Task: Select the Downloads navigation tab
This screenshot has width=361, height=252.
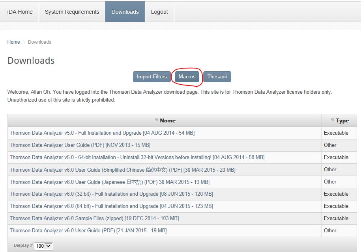Action: click(125, 12)
